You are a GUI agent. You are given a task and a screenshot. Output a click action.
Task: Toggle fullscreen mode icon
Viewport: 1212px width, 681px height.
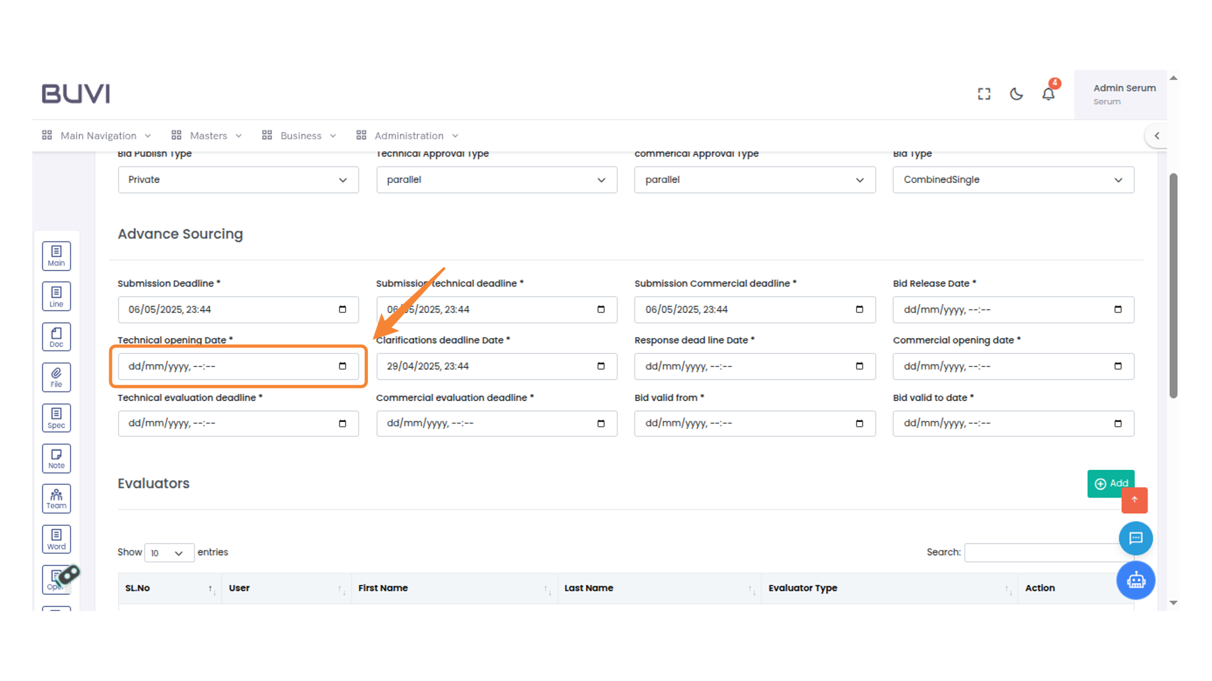(983, 94)
